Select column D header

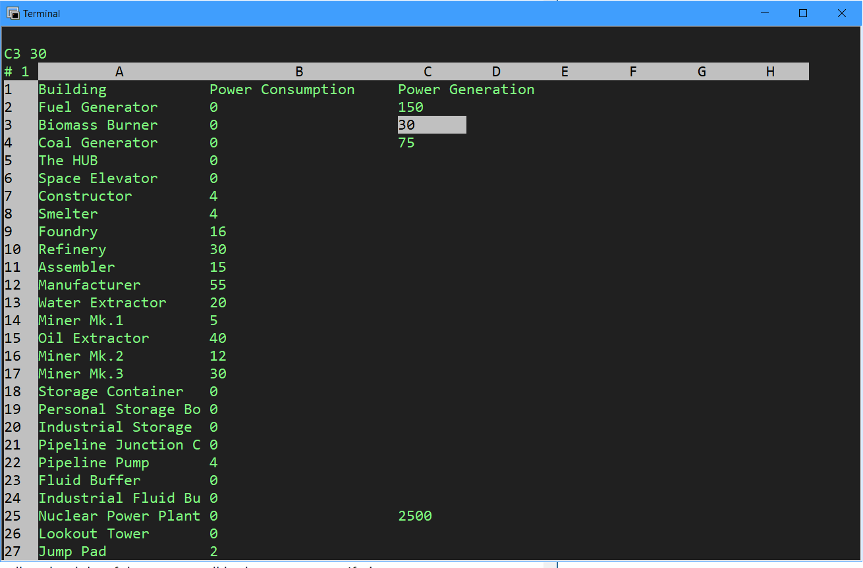tap(496, 72)
